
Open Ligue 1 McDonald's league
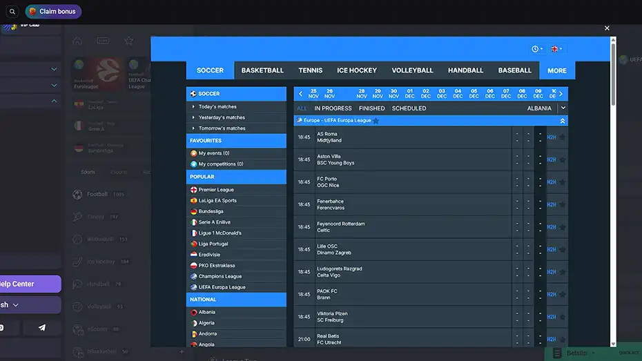[x=236, y=233]
